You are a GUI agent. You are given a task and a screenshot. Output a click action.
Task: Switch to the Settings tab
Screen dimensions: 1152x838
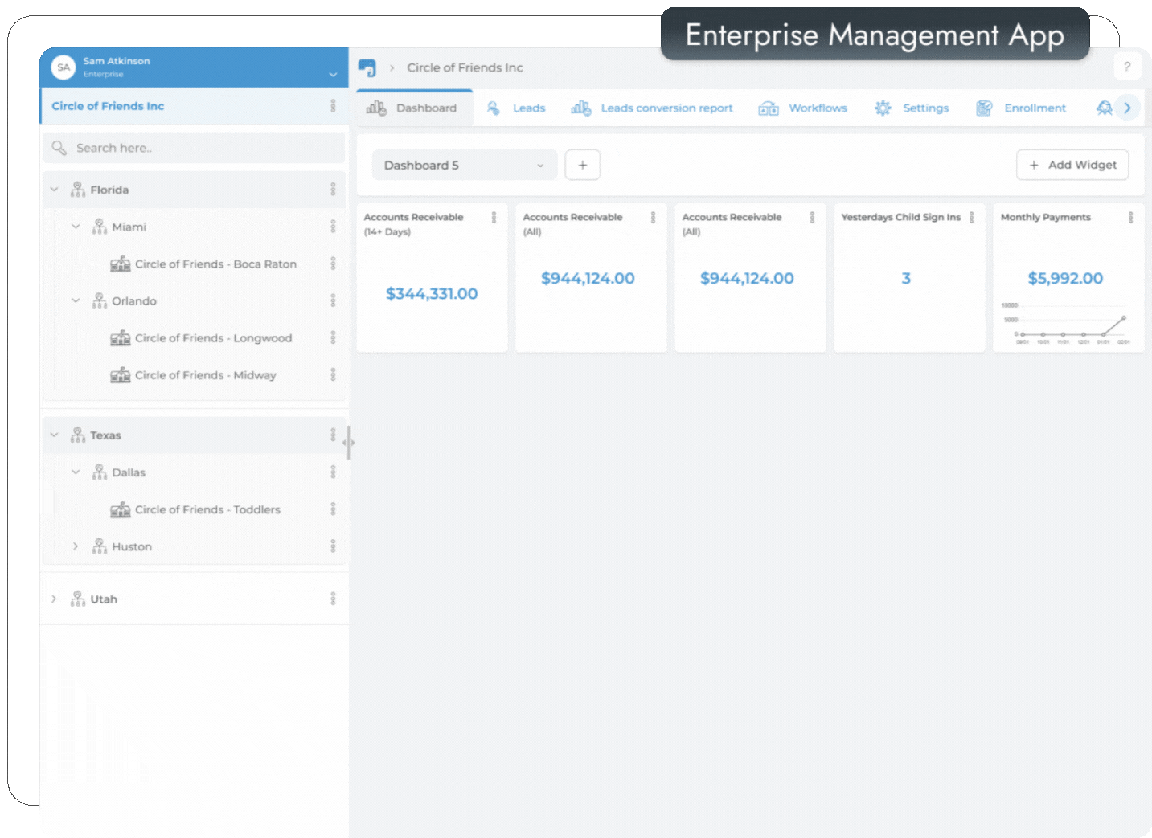tap(912, 108)
